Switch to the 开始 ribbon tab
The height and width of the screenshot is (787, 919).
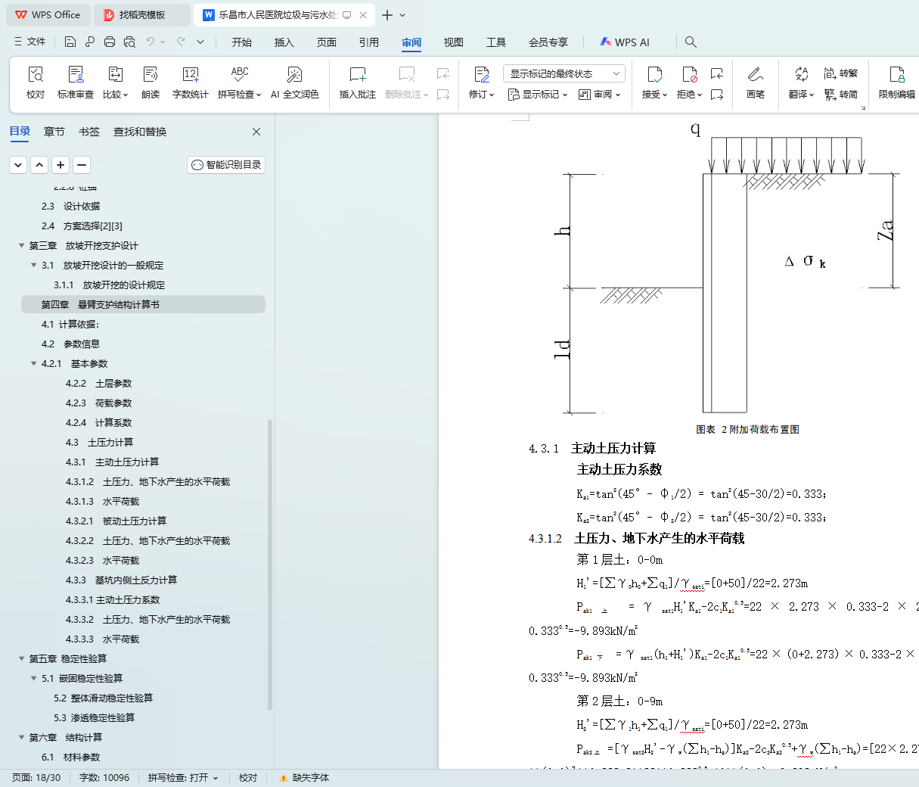[242, 42]
